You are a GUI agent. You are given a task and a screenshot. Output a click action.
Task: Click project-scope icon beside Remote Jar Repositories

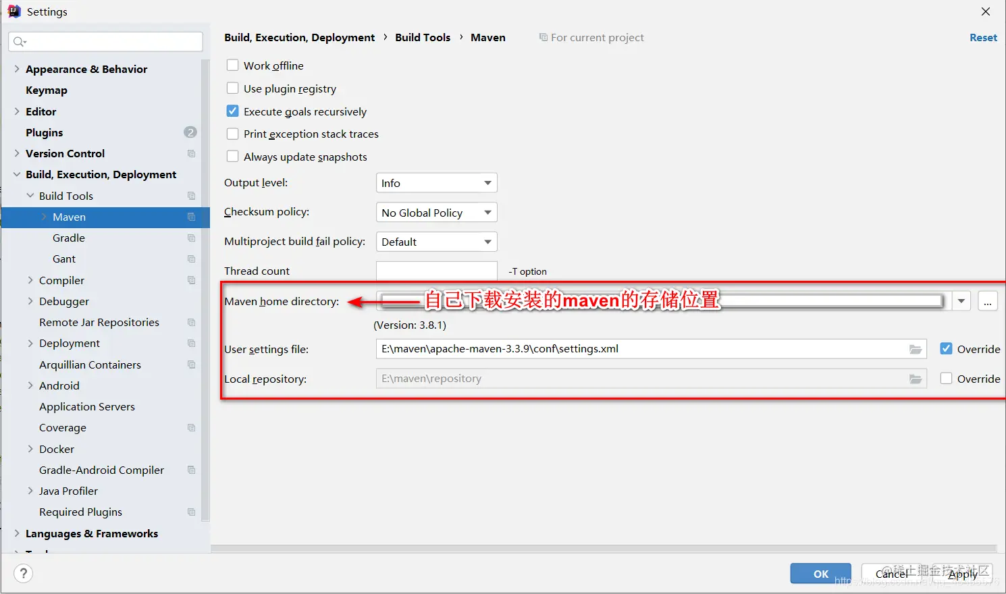[191, 323]
